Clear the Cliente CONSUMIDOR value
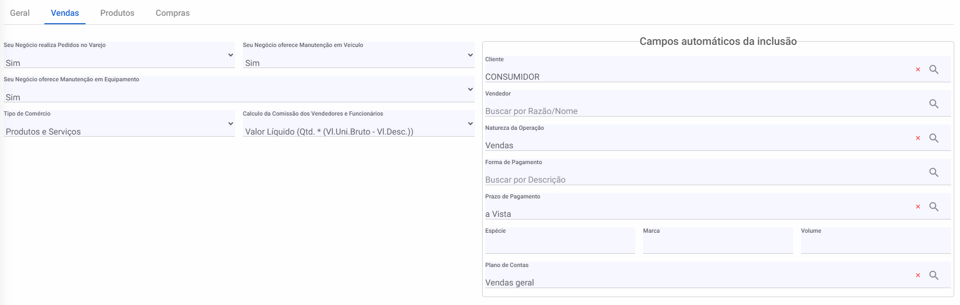This screenshot has height=305, width=960. [x=918, y=70]
